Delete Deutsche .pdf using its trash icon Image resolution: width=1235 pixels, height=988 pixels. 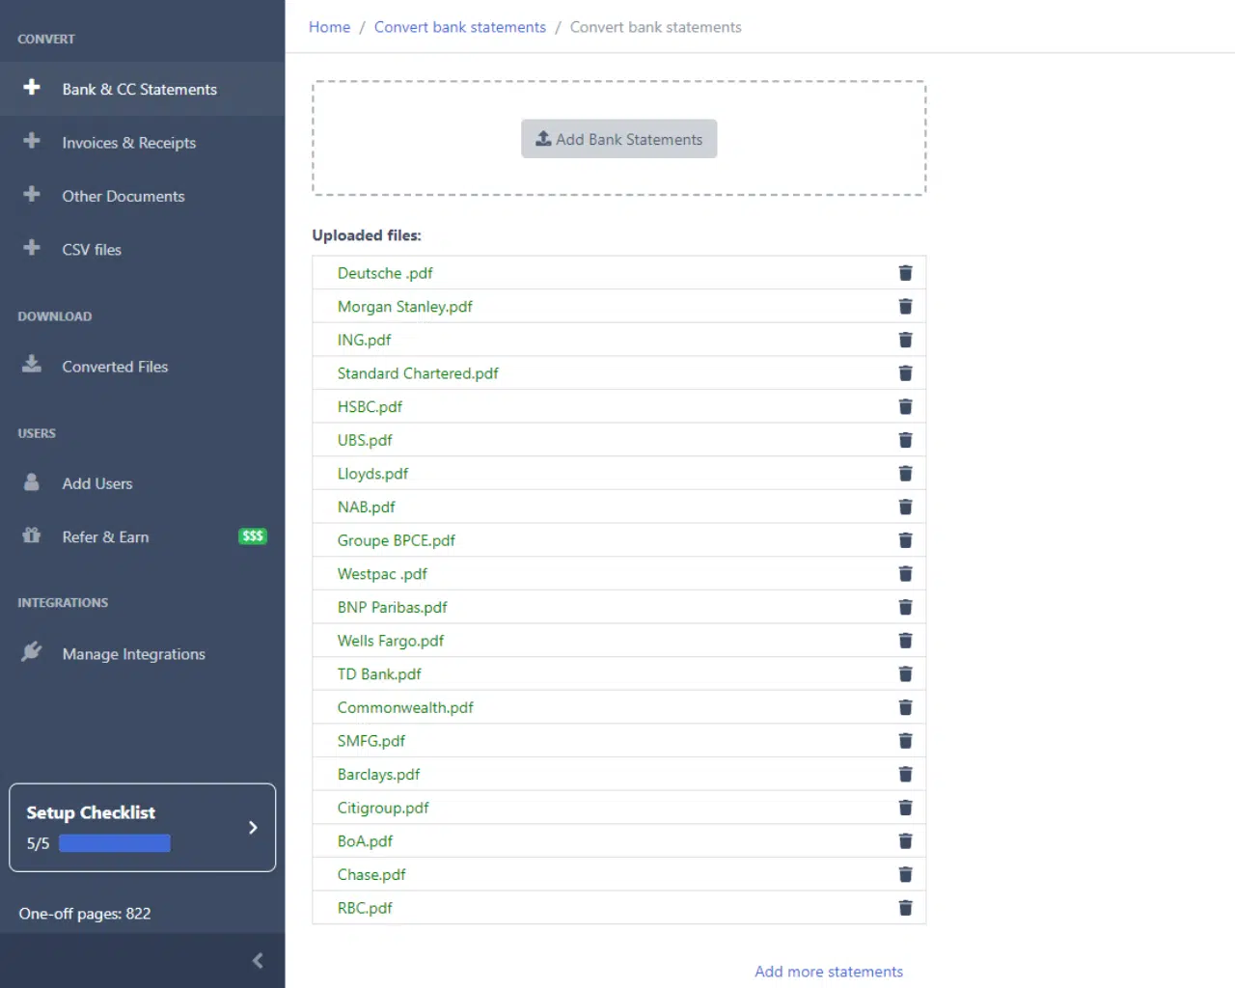pyautogui.click(x=905, y=272)
